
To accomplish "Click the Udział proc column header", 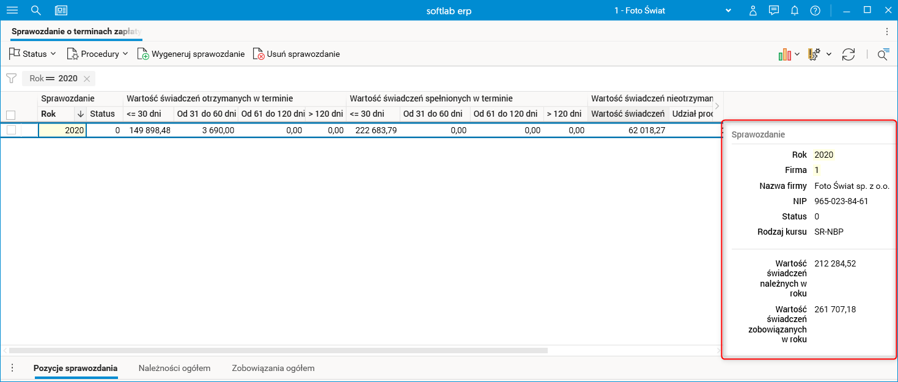I will [x=693, y=114].
